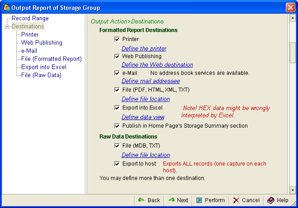Click the Help book icon
This screenshot has width=298, height=208.
270,200
